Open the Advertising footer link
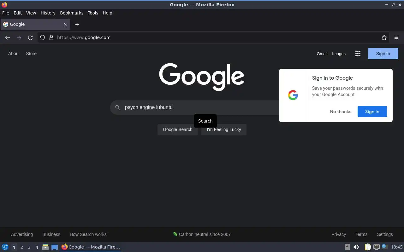Viewport: 404px width, 252px height. pyautogui.click(x=22, y=234)
